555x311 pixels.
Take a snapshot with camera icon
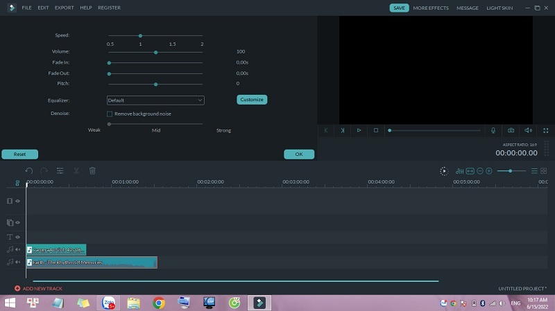click(x=511, y=130)
